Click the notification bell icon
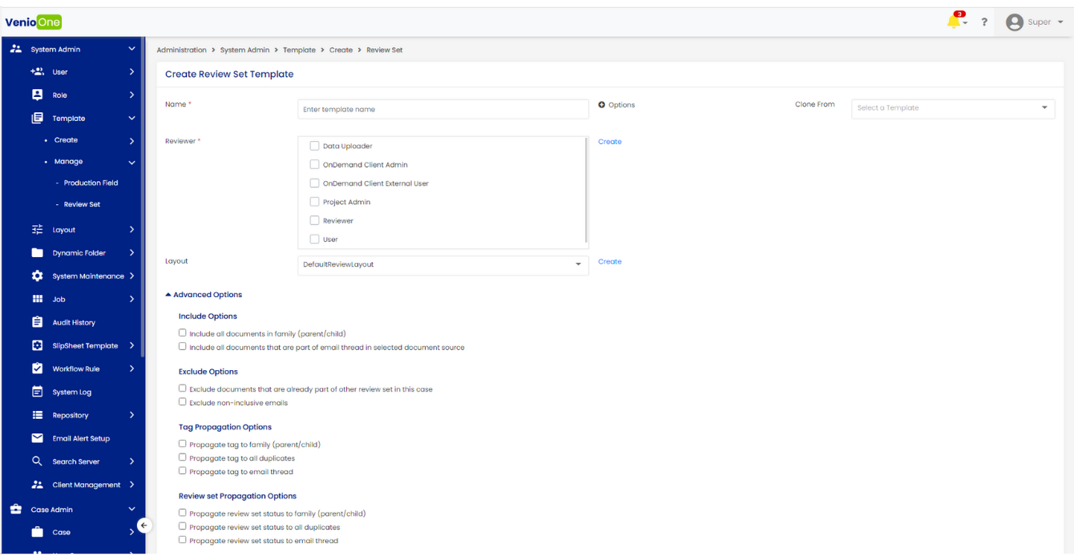This screenshot has height=560, width=1074. pos(953,22)
